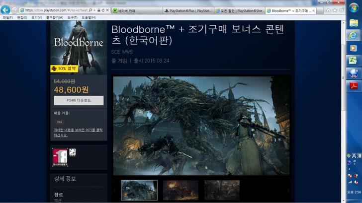Switch to the 네이버 카페 tab

click(134, 10)
